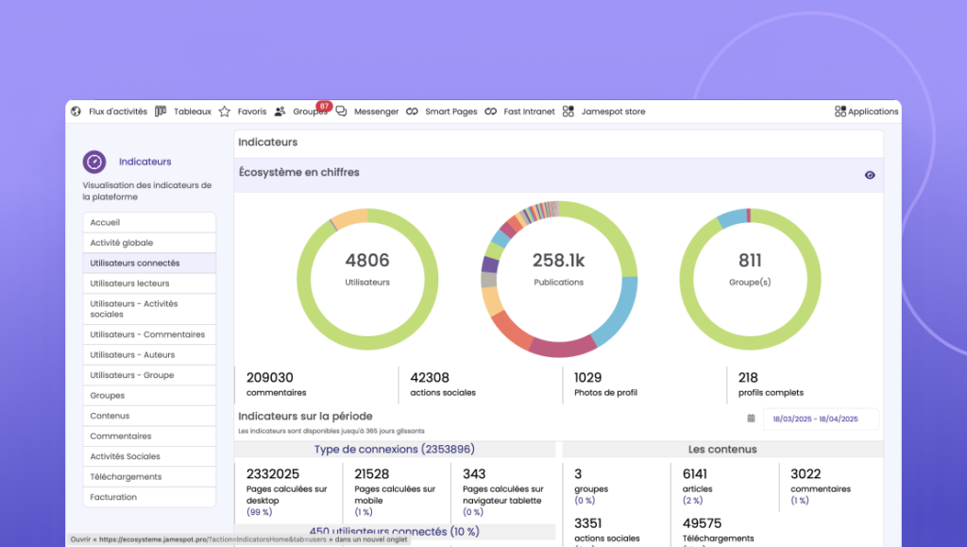Select Accueil in the sidebar
967x547 pixels.
click(x=149, y=222)
